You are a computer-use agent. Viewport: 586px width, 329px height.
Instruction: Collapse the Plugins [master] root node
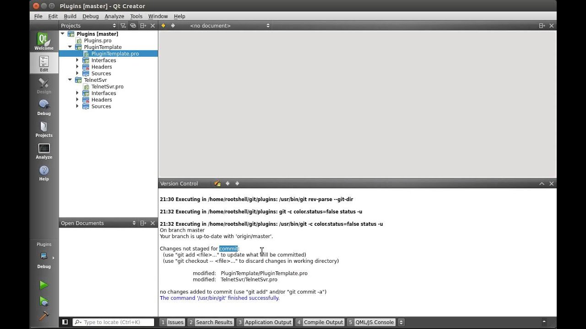[x=63, y=34]
